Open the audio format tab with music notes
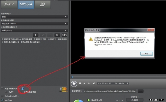166x102 pixels. (x=43, y=4)
